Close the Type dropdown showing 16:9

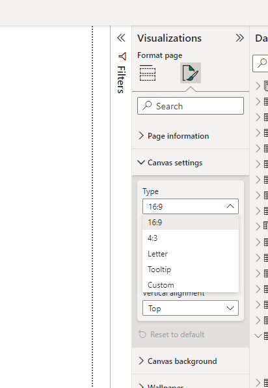click(x=191, y=206)
